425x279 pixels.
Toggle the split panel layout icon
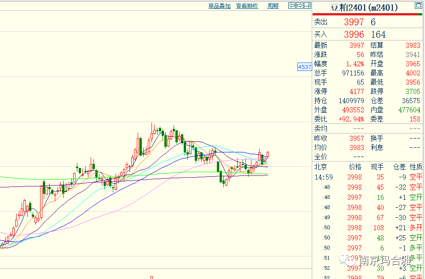click(308, 6)
